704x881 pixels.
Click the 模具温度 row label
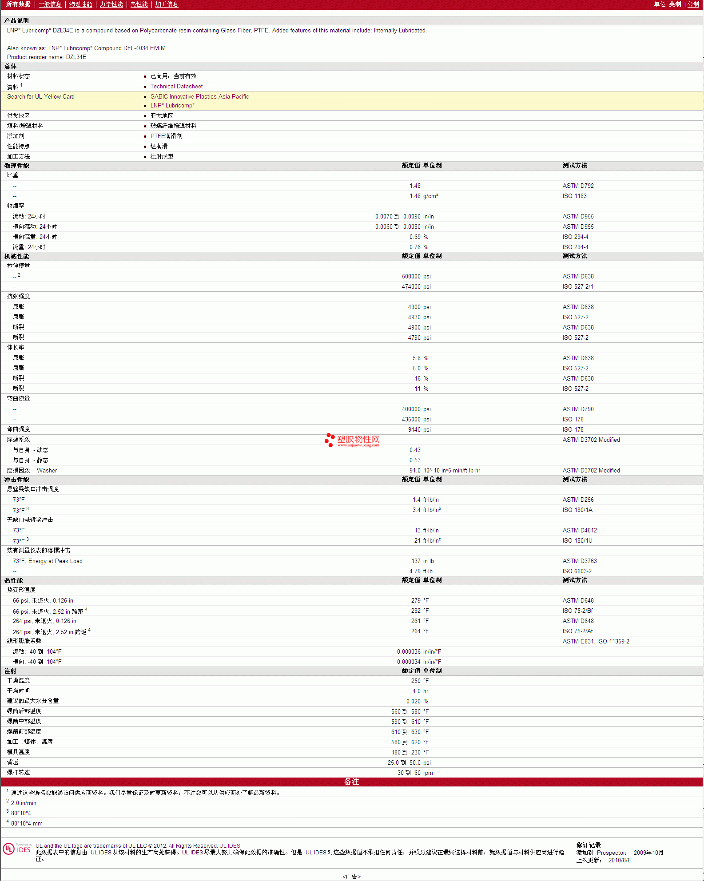[19, 752]
